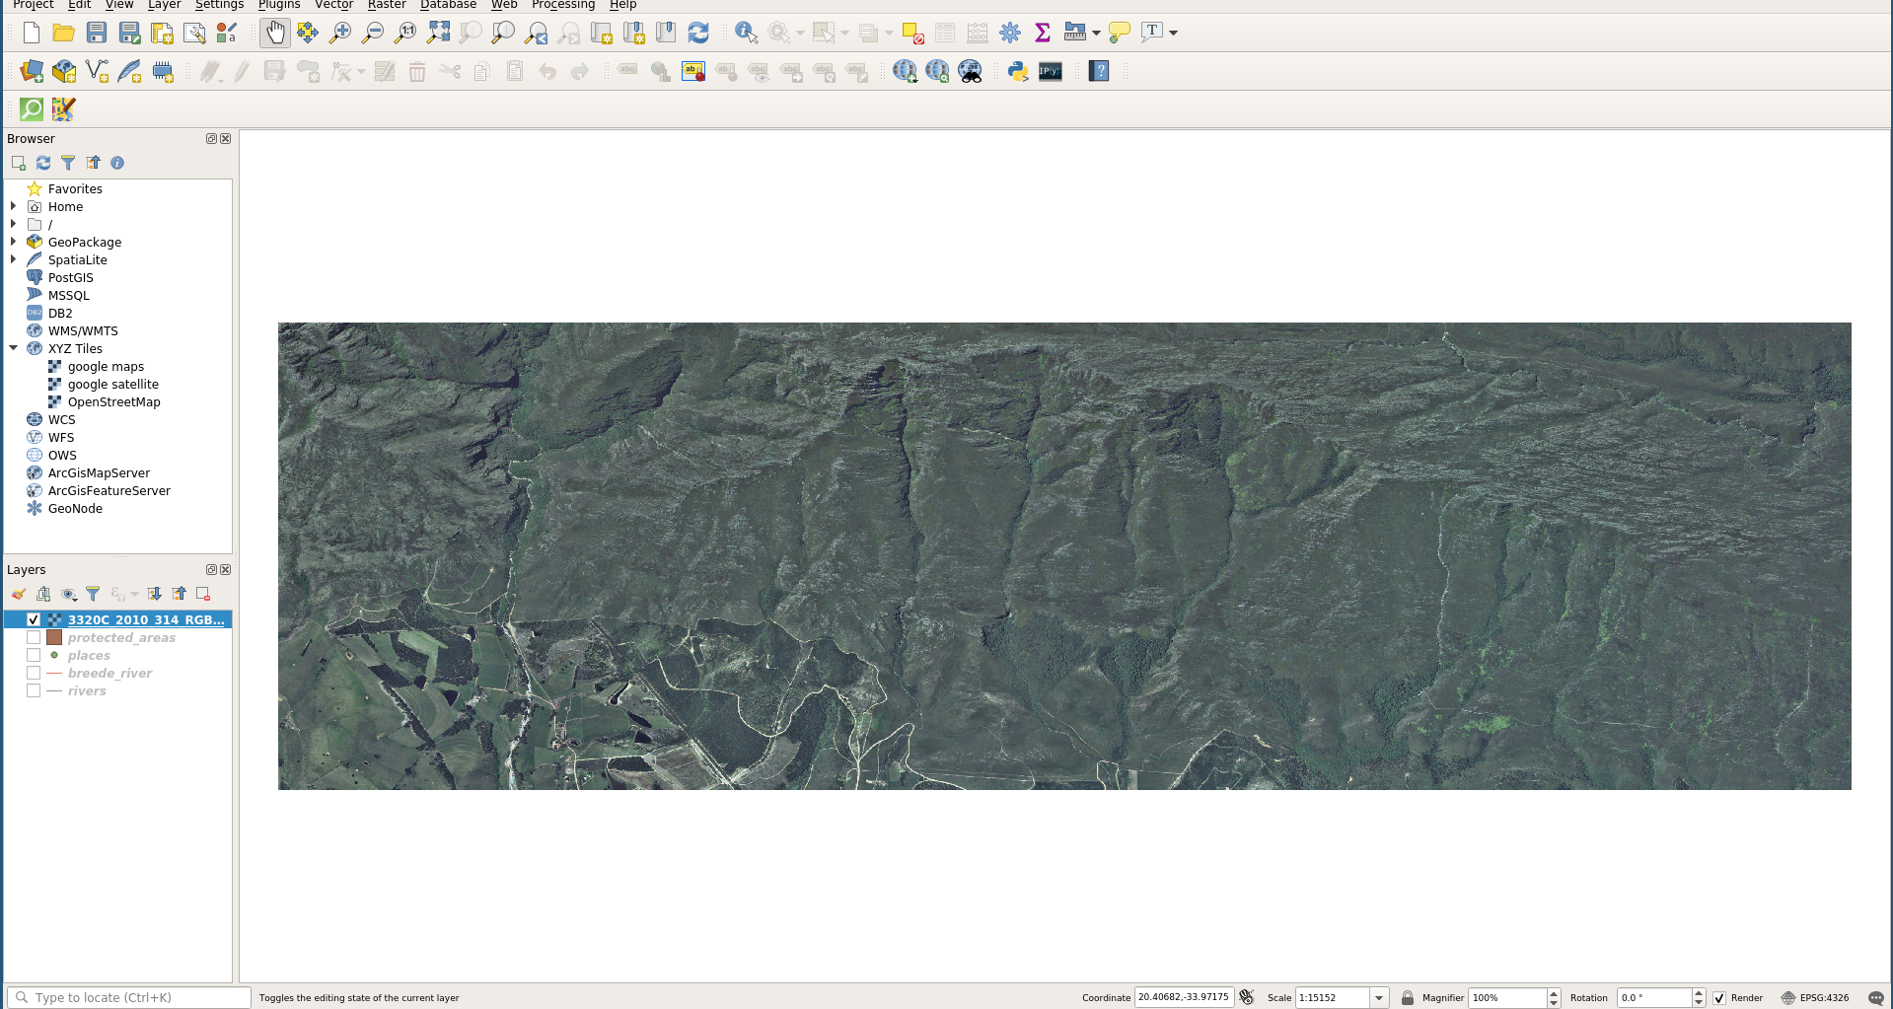Viewport: 1893px width, 1009px height.
Task: Zoom to full map extent
Action: click(437, 33)
